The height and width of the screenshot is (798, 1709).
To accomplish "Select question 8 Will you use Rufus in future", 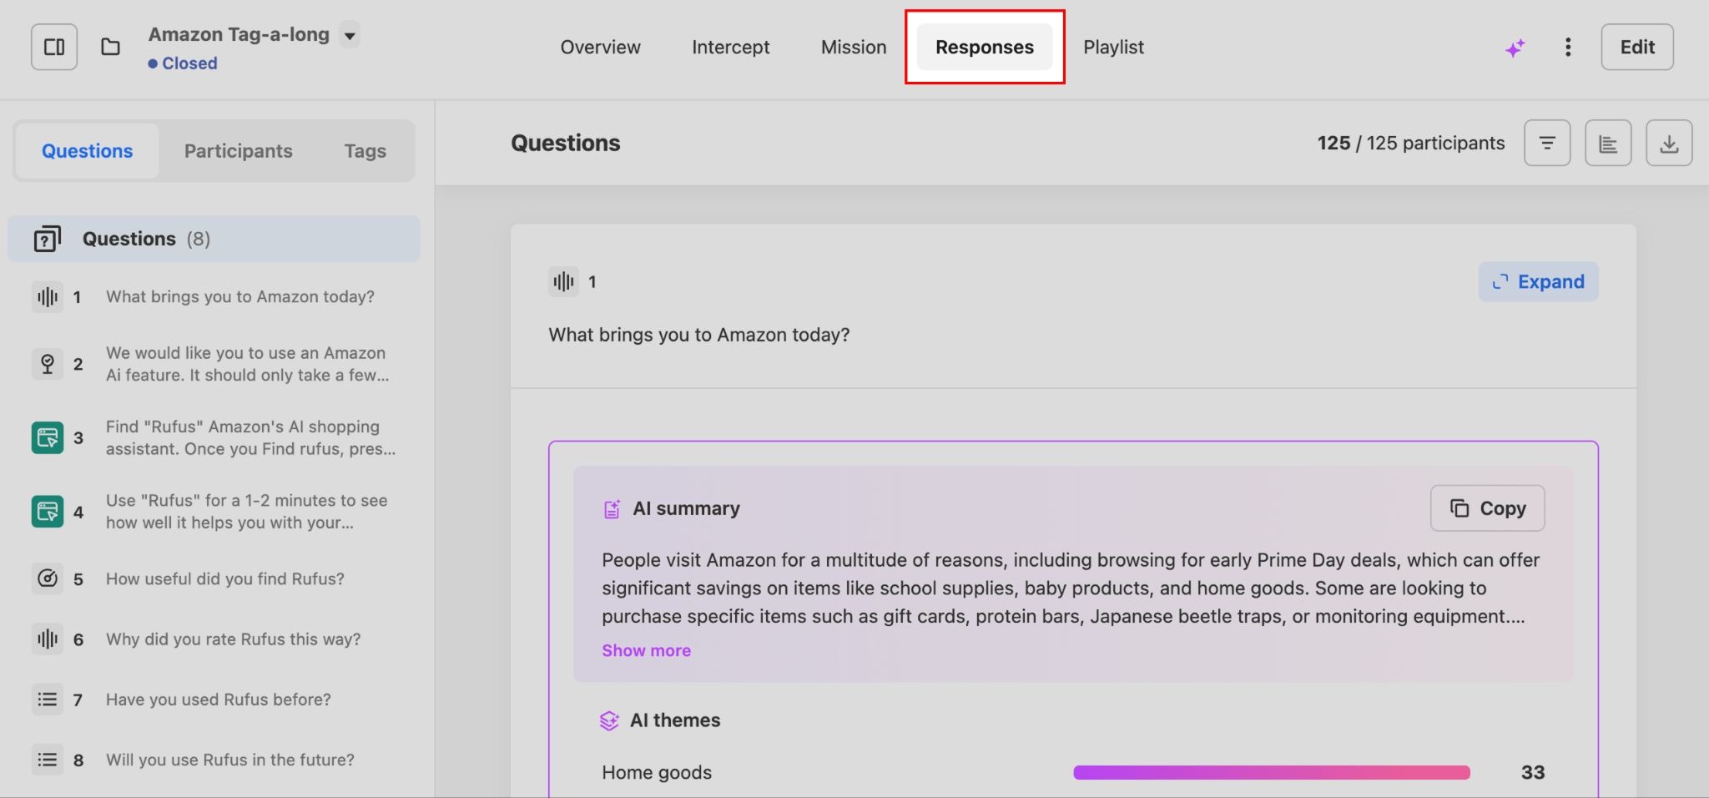I will (x=229, y=760).
